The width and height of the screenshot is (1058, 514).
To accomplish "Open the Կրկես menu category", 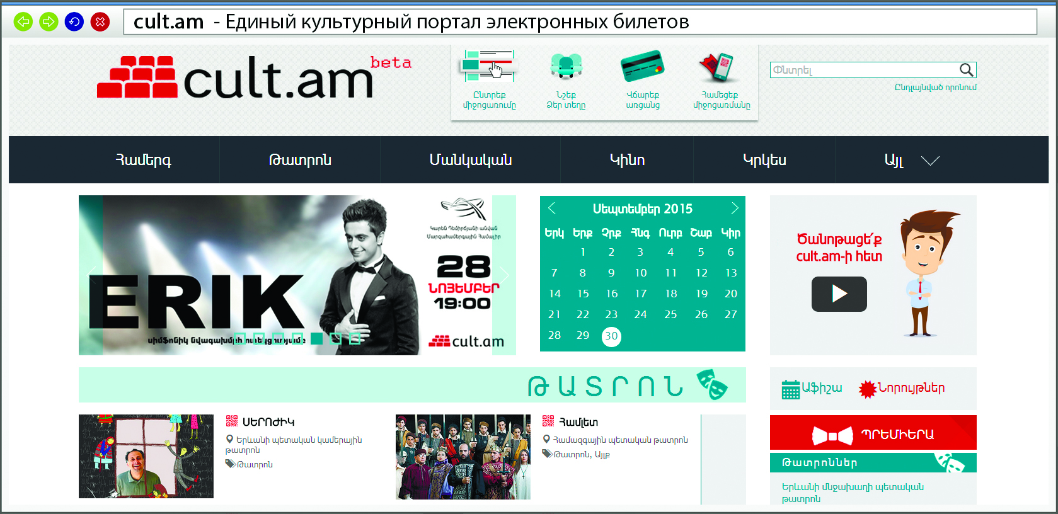I will tap(764, 160).
